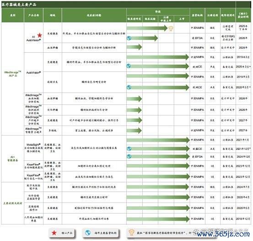Click the 配子及胚胎缓冲液 product cell

coord(33,187)
